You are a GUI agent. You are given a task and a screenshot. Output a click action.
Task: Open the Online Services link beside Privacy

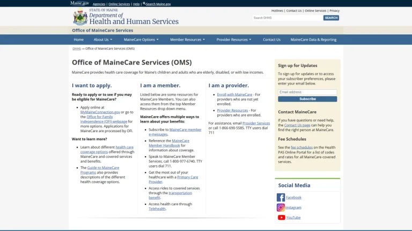[x=315, y=11]
